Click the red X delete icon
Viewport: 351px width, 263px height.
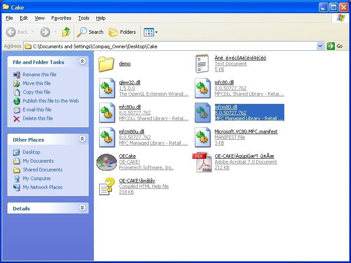tap(17, 118)
